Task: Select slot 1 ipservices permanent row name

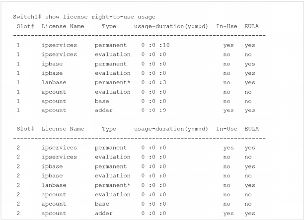Action: pos(59,46)
